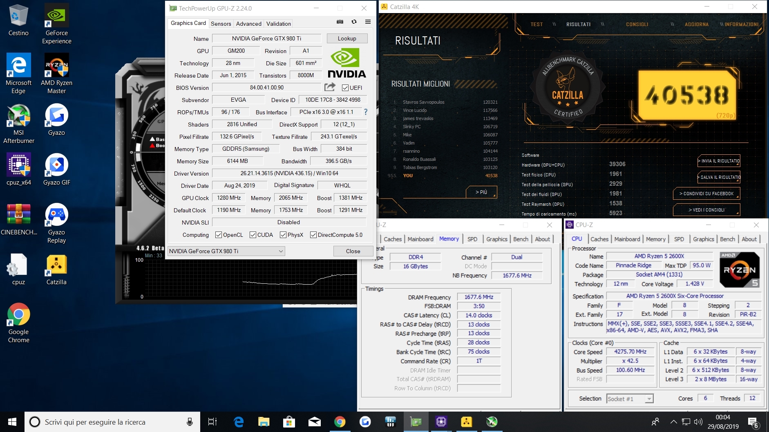This screenshot has height=432, width=769.
Task: Open the GPU-Z hamburger menu
Action: (368, 22)
